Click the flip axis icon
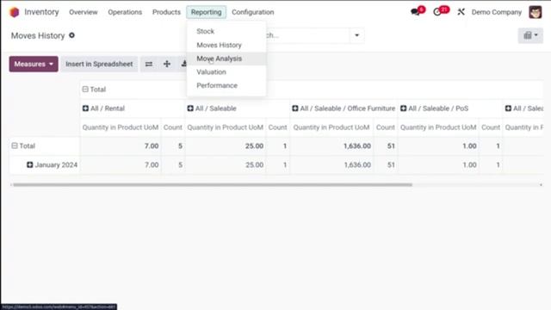551x310 pixels. coord(149,64)
